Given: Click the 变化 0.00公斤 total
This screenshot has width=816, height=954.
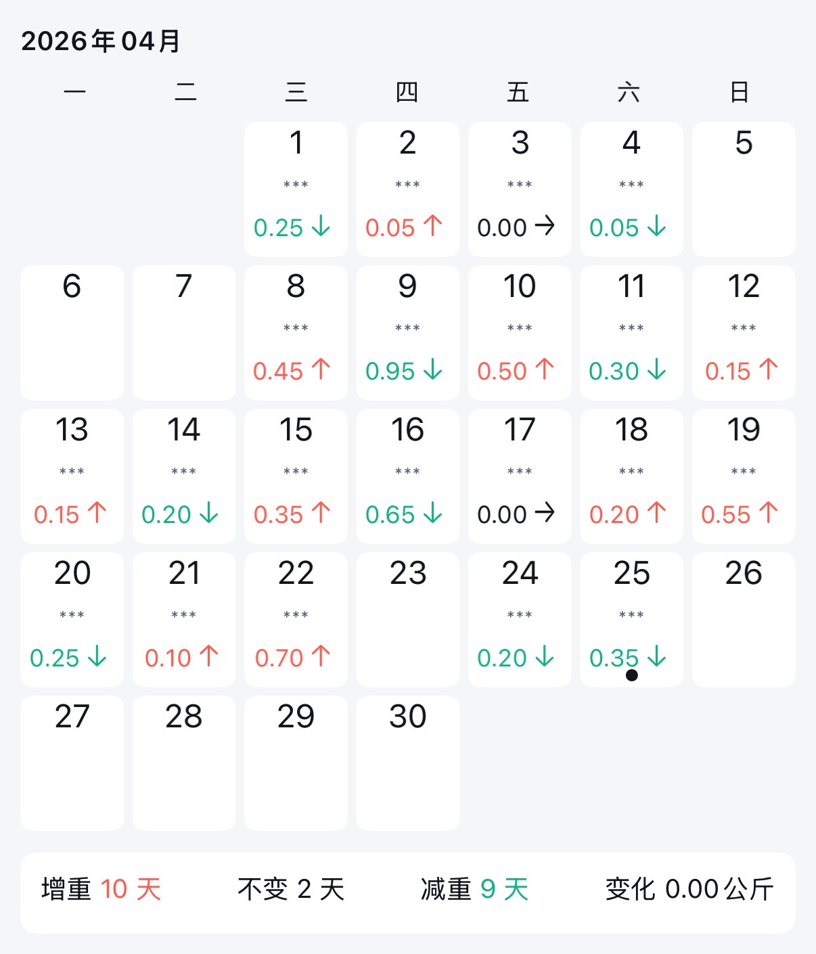Looking at the screenshot, I should 689,889.
